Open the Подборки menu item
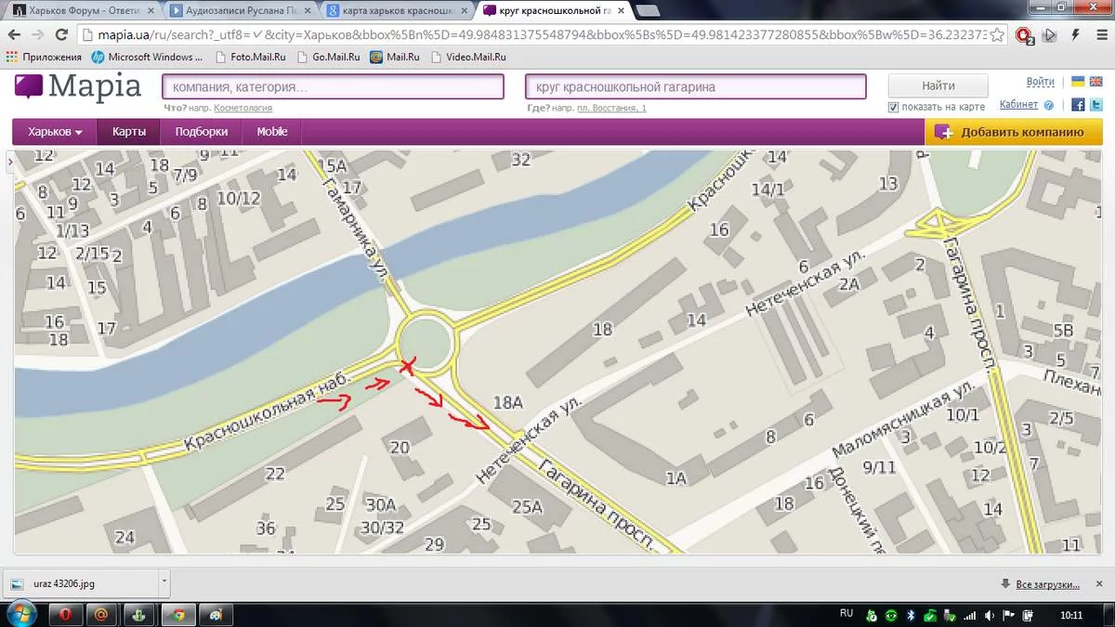This screenshot has height=627, width=1115. [202, 132]
